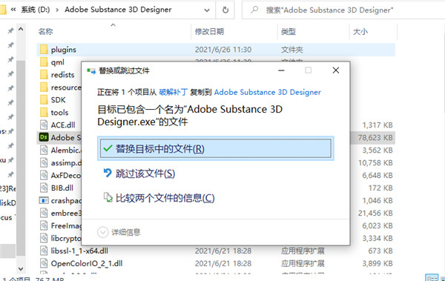Click the 3,562 KB size cell
Image resolution: width=445 pixels, height=281 pixels.
[378, 151]
